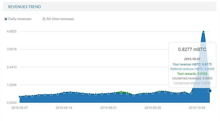Click the x-axis date 2015-09-21

coord(108,108)
